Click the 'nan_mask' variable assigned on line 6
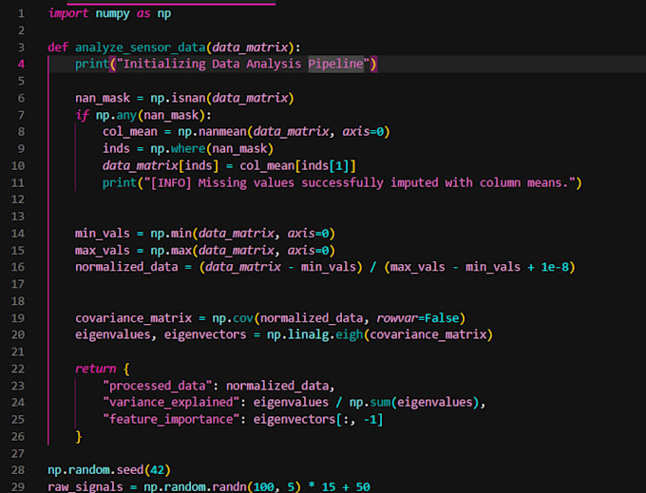Viewport: 646px width, 493px height. (103, 98)
